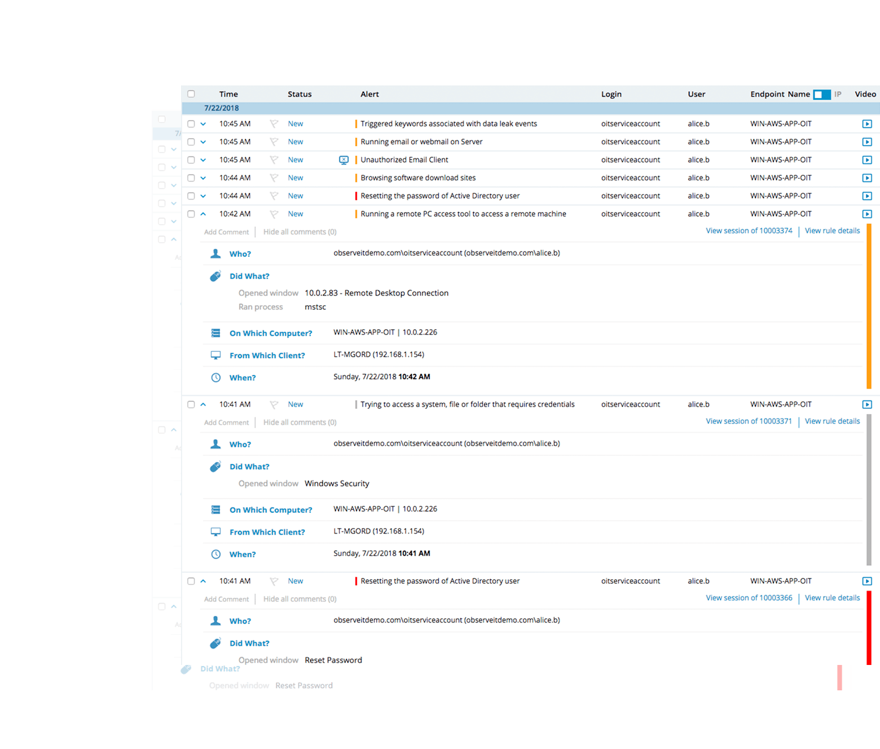The image size is (880, 749).
Task: Click the monitor icon beside Unauthorized Email Client
Action: [344, 160]
